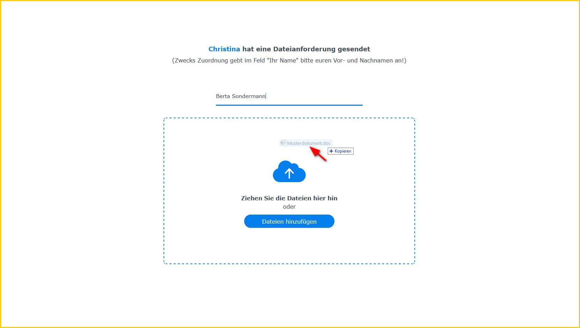
Task: Click the white up arrow inside the cloud
Action: (289, 173)
